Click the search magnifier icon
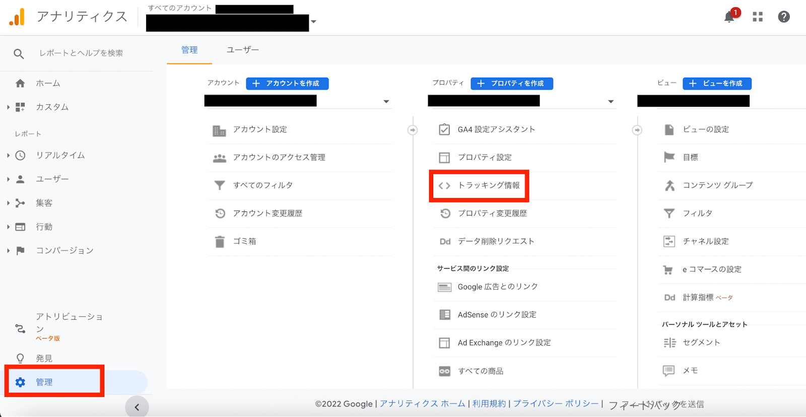The image size is (806, 417). click(x=19, y=53)
